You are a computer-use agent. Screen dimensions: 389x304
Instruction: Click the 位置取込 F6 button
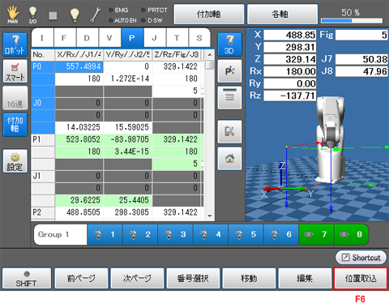361,279
